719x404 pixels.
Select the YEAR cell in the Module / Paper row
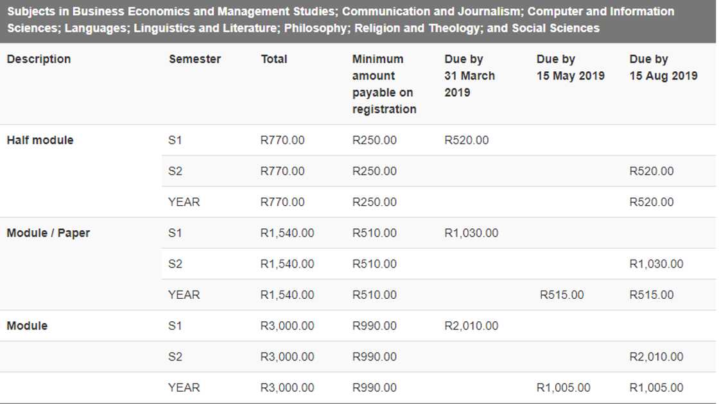pyautogui.click(x=184, y=295)
